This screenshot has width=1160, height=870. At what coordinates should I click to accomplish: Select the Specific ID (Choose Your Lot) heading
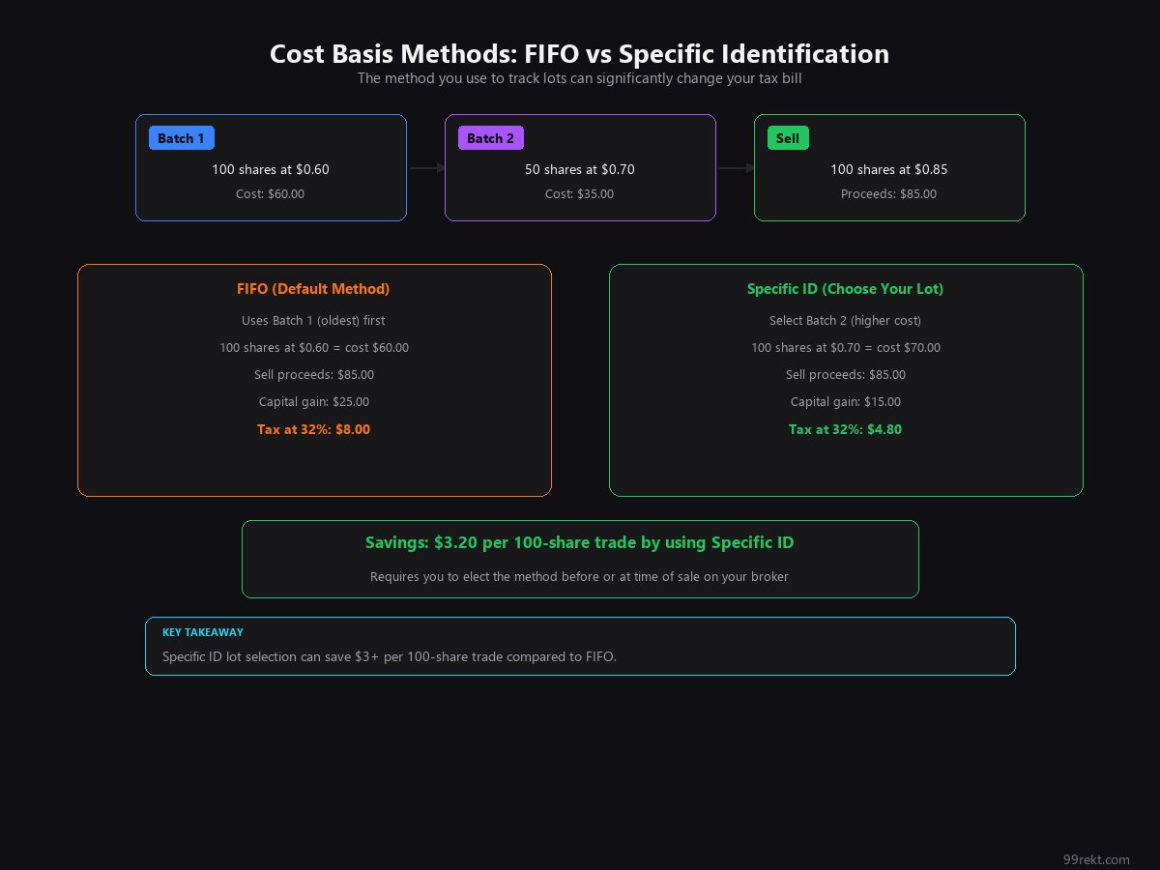click(845, 289)
